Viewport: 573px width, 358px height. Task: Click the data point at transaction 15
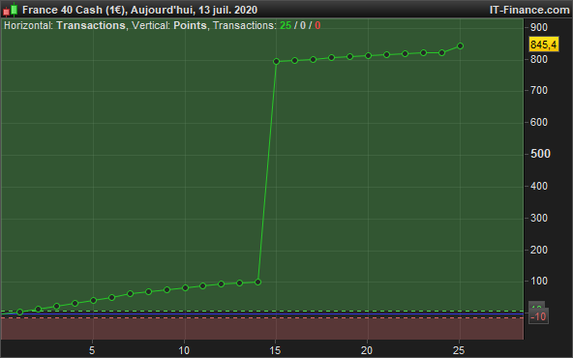coord(276,61)
